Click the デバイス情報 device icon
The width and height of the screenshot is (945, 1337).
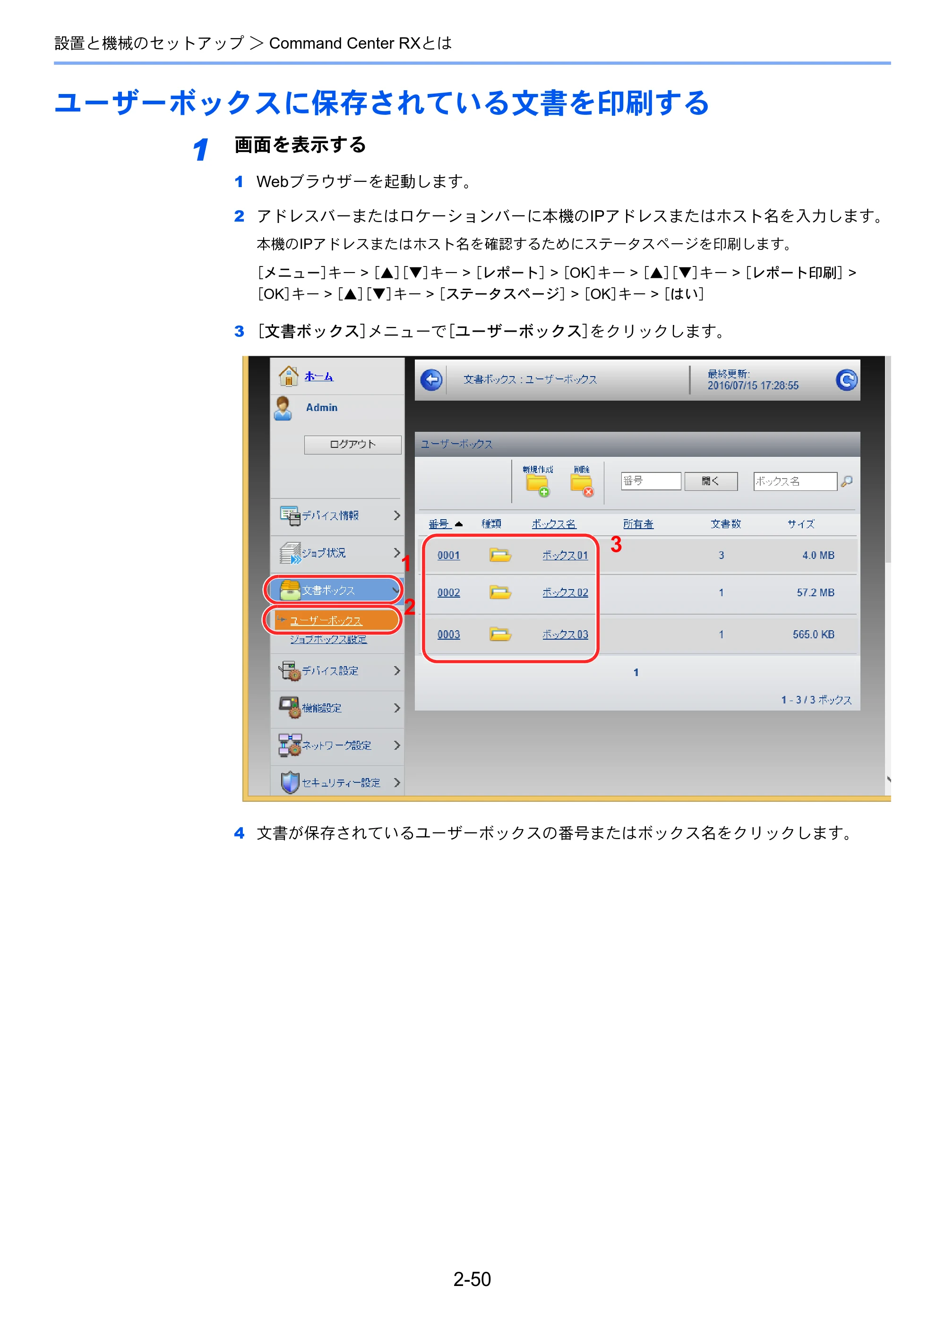(x=290, y=515)
